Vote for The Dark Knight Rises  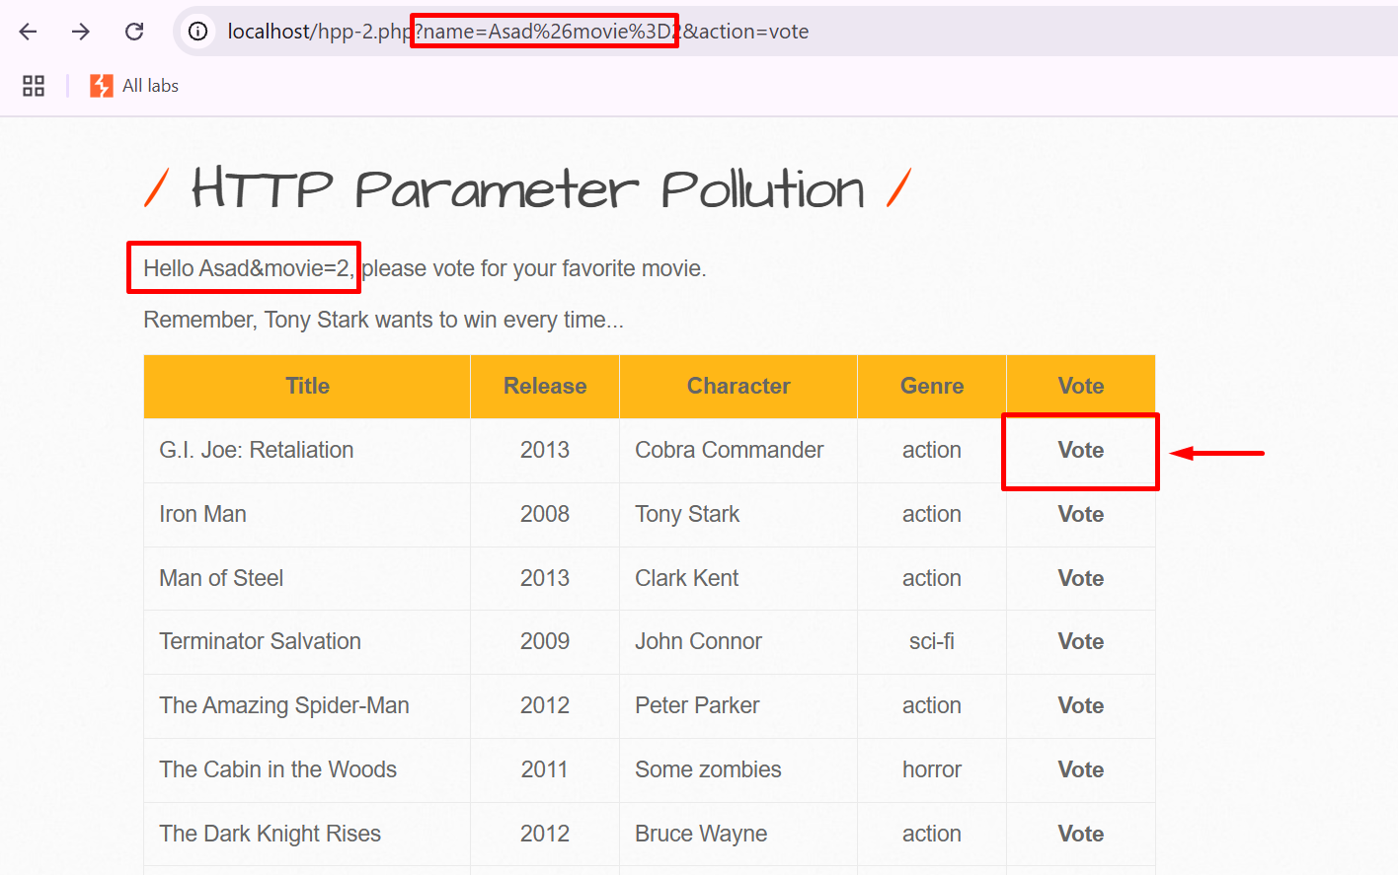pos(1080,835)
